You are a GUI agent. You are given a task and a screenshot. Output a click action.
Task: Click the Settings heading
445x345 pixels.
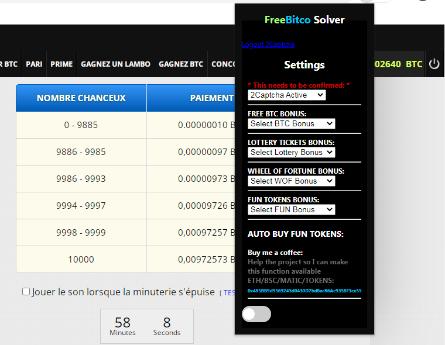coord(304,65)
